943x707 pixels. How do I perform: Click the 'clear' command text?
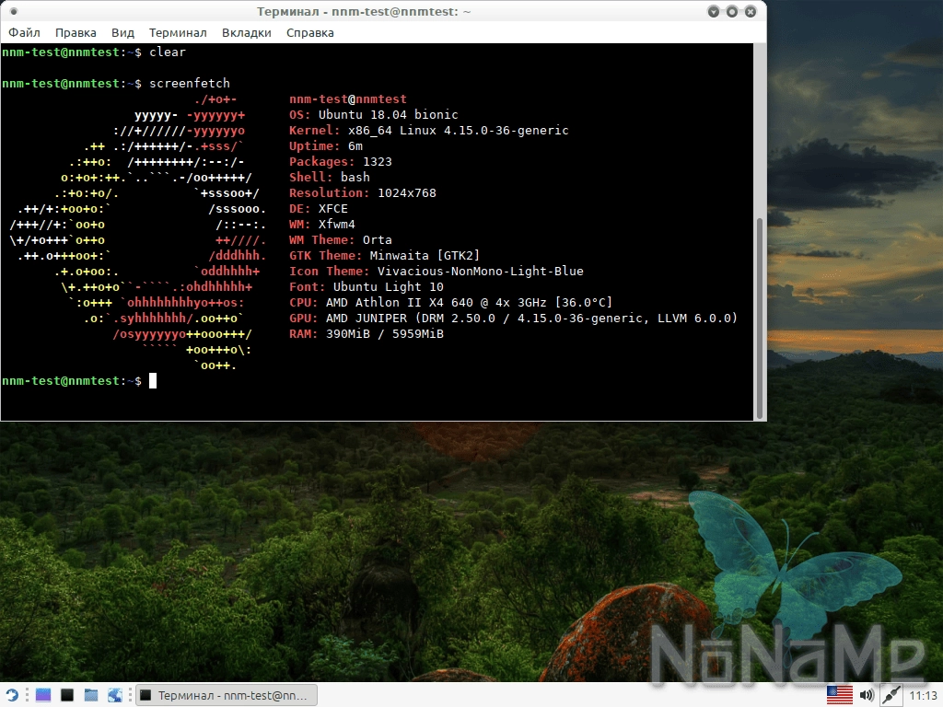pos(168,52)
